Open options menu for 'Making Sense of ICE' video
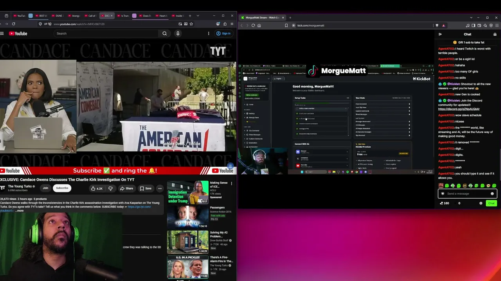501x281 pixels. (x=231, y=183)
